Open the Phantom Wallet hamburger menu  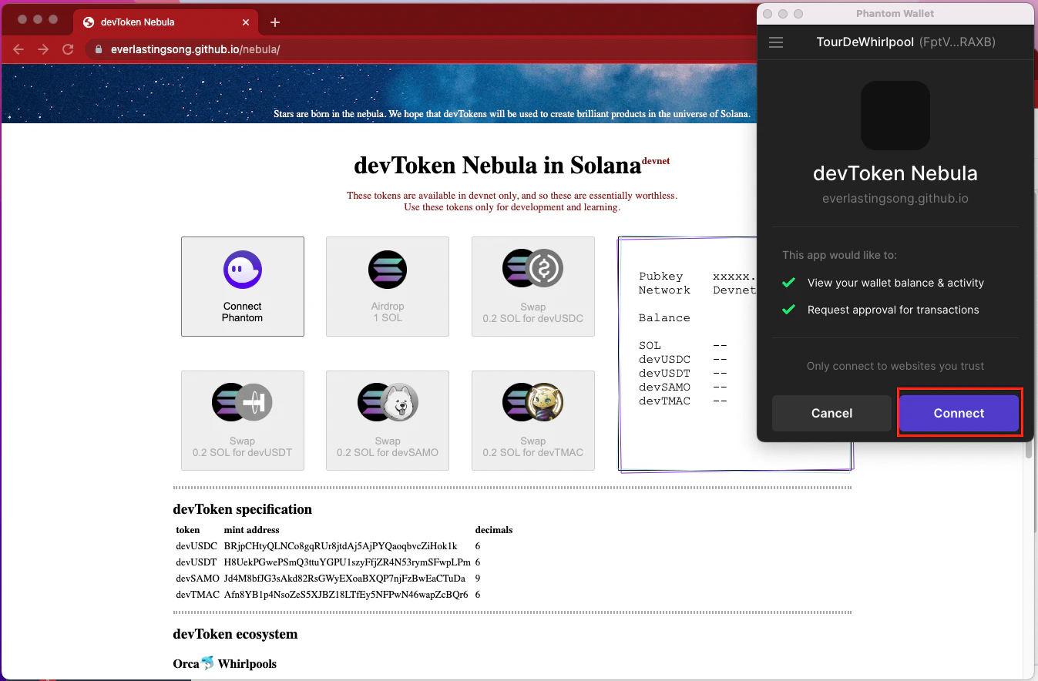(776, 42)
